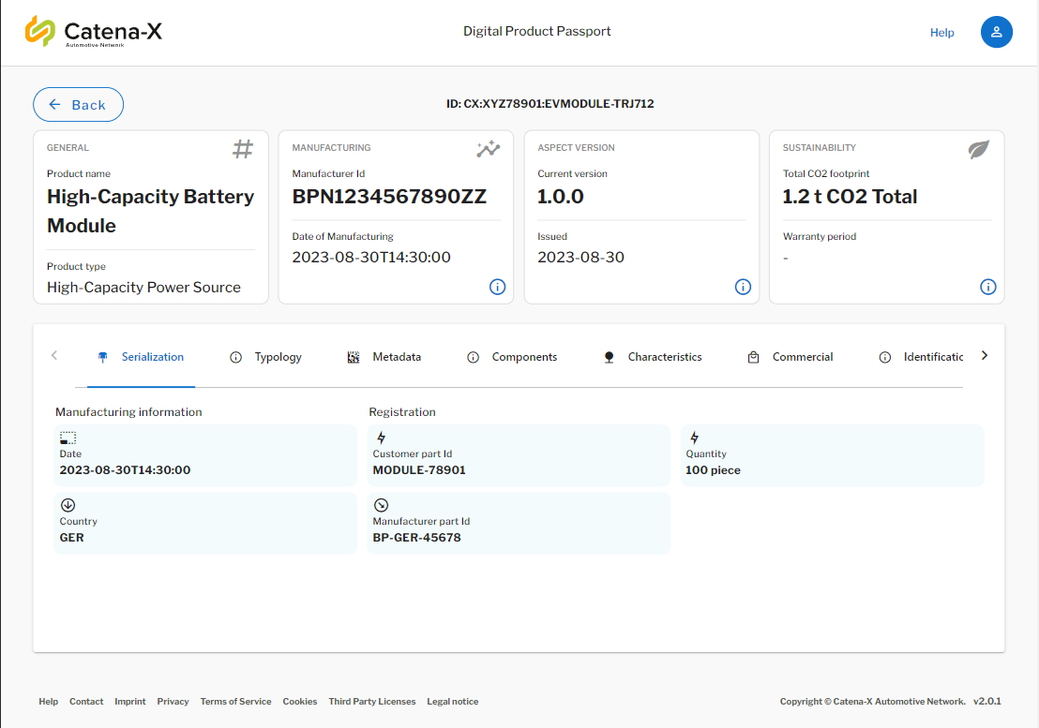This screenshot has height=728, width=1039.
Task: Open the Privacy footer link
Action: [x=173, y=702]
